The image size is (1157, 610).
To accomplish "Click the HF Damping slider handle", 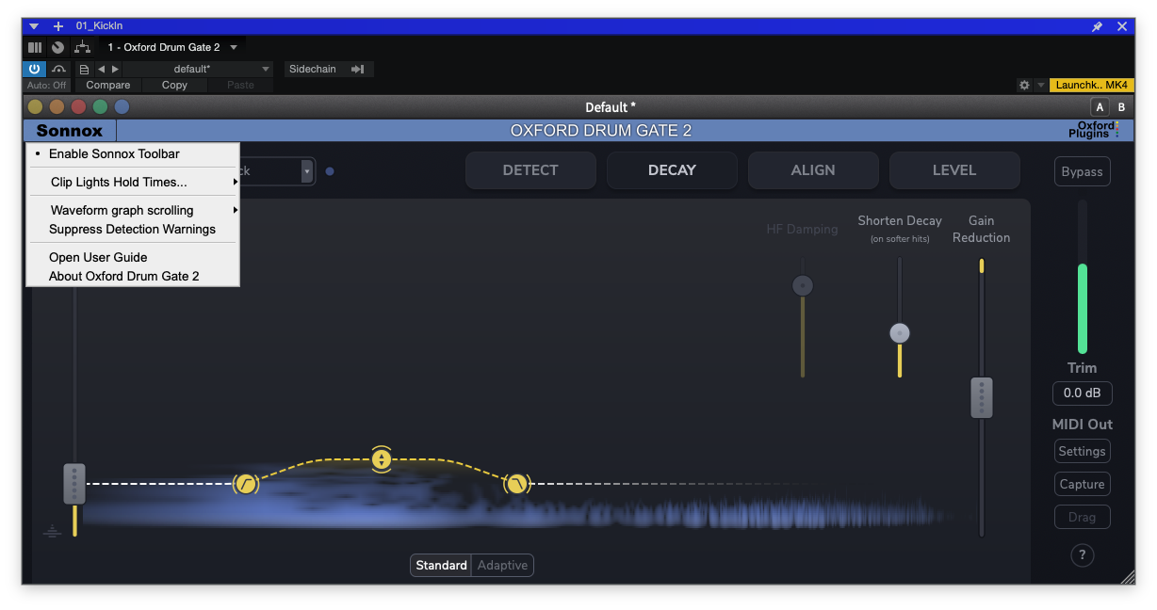I will [x=803, y=285].
